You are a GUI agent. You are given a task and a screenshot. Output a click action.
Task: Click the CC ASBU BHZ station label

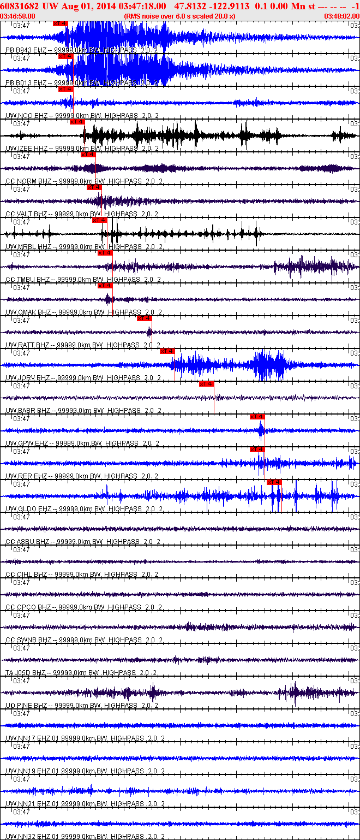click(x=83, y=542)
